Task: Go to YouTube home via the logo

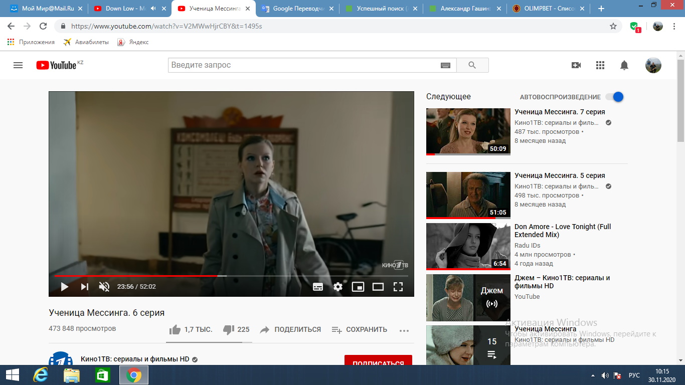Action: tap(56, 65)
